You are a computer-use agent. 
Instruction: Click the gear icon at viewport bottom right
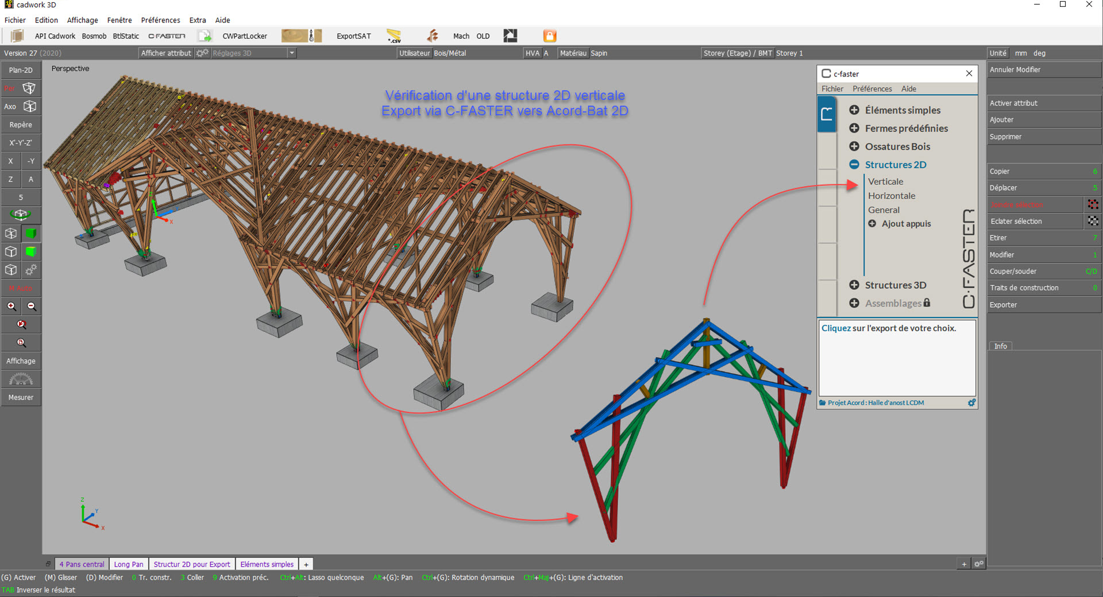(x=979, y=564)
